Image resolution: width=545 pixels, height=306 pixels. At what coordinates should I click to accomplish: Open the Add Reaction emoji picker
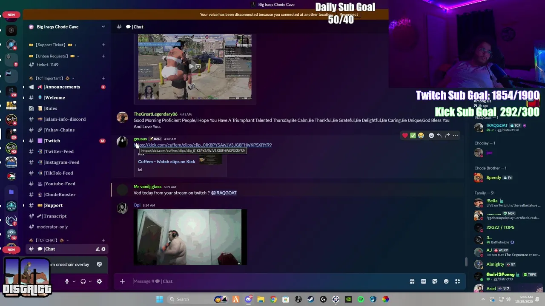tap(431, 136)
